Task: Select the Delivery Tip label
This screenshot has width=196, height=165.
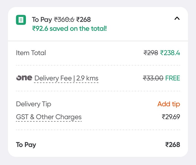Action: click(34, 104)
